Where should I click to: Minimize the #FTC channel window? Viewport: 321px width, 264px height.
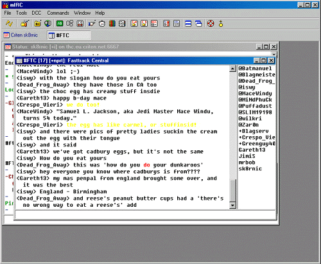(x=257, y=60)
